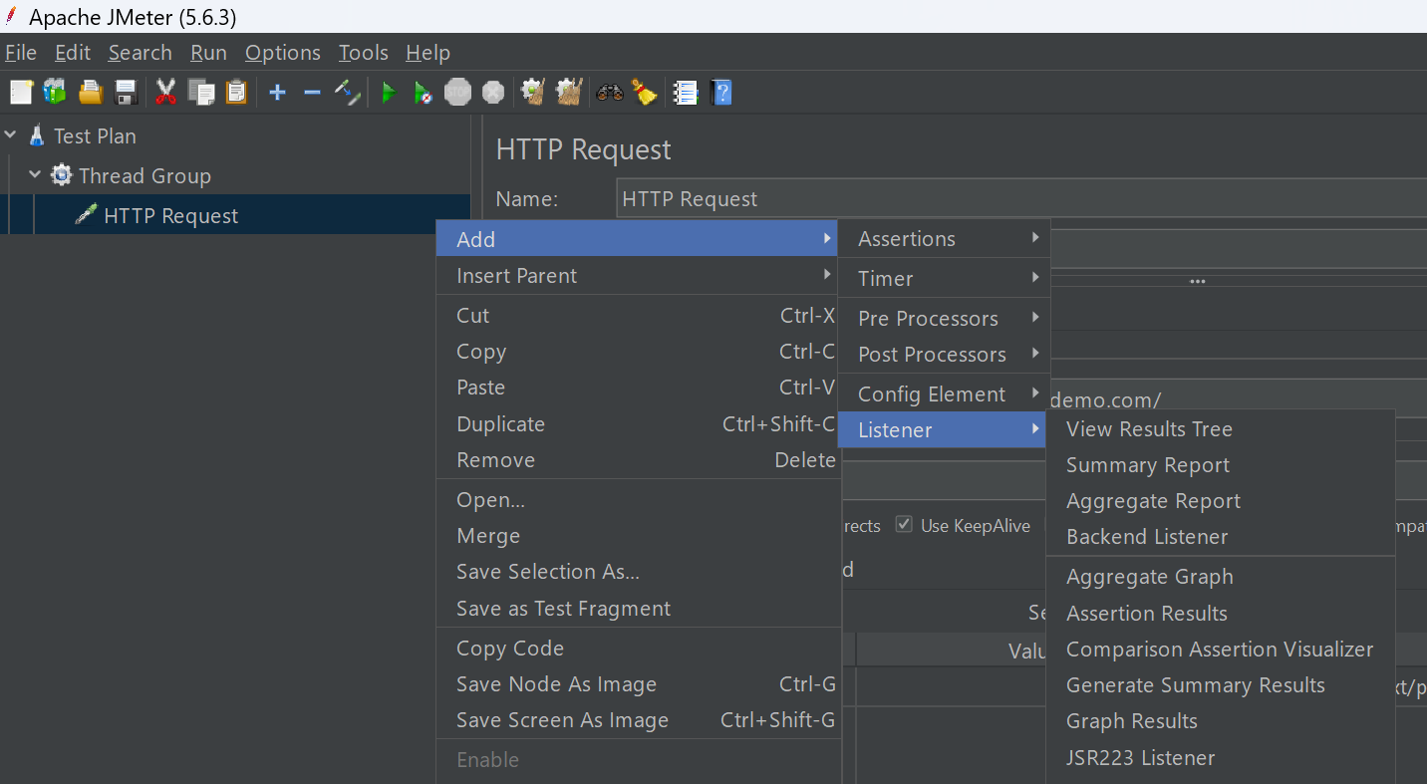Screen dimensions: 1427x784
Task: Start the test with green play icon
Action: pos(388,93)
